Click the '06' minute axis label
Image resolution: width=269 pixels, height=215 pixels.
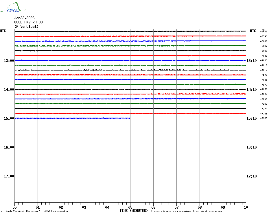pyautogui.click(x=153, y=207)
